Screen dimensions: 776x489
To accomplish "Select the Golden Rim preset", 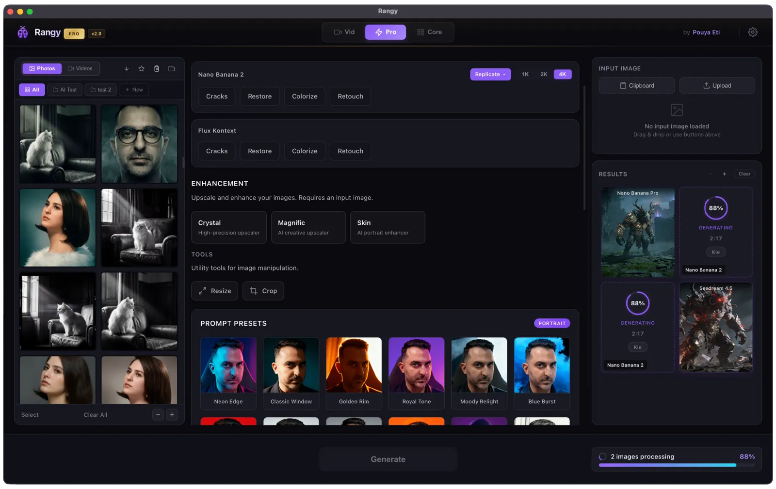I will [354, 374].
